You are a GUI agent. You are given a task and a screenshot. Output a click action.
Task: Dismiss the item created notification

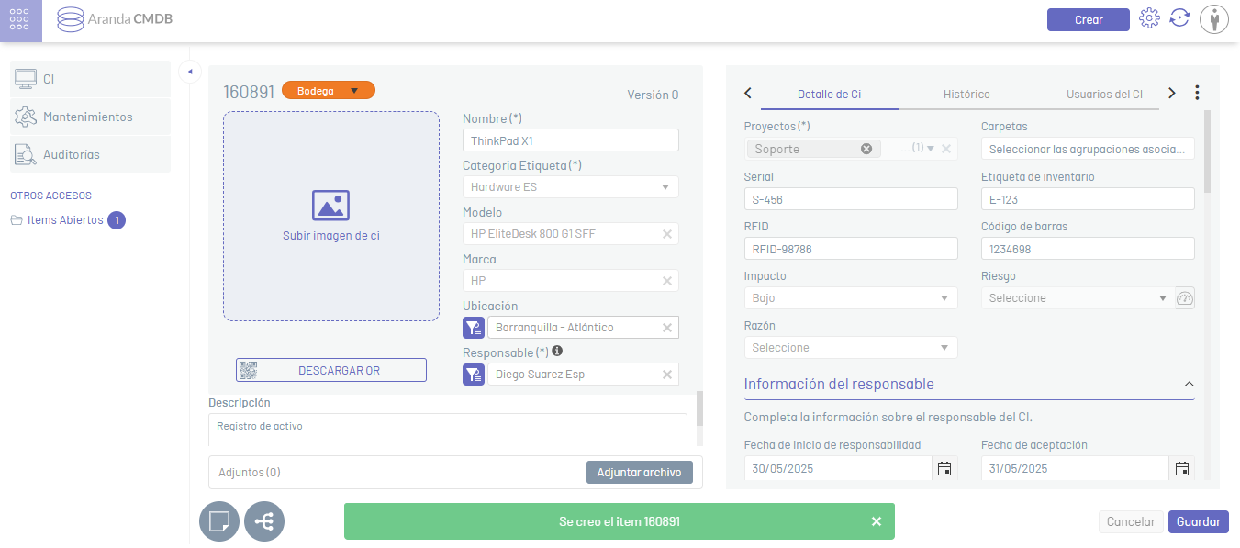[x=876, y=521]
